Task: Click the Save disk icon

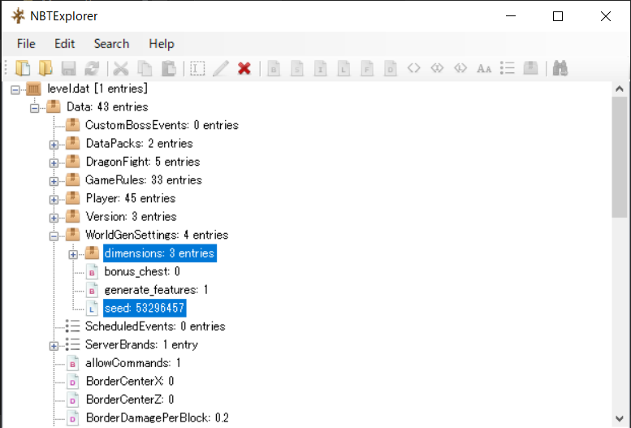Action: tap(69, 68)
